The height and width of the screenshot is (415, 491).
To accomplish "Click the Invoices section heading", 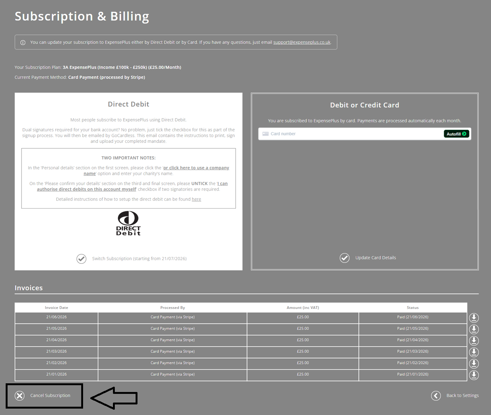I will (29, 288).
